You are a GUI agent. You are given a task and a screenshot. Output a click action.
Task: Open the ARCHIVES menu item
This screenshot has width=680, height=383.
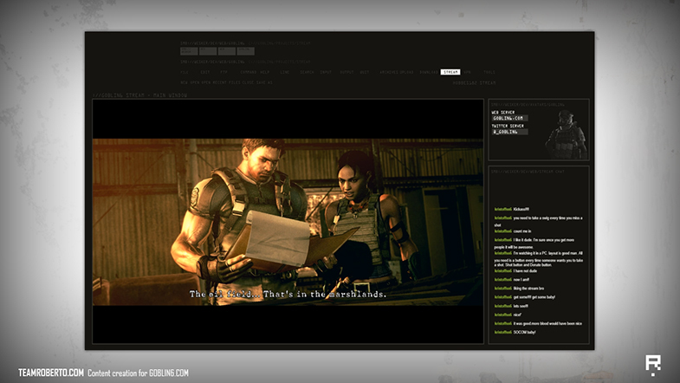[389, 72]
